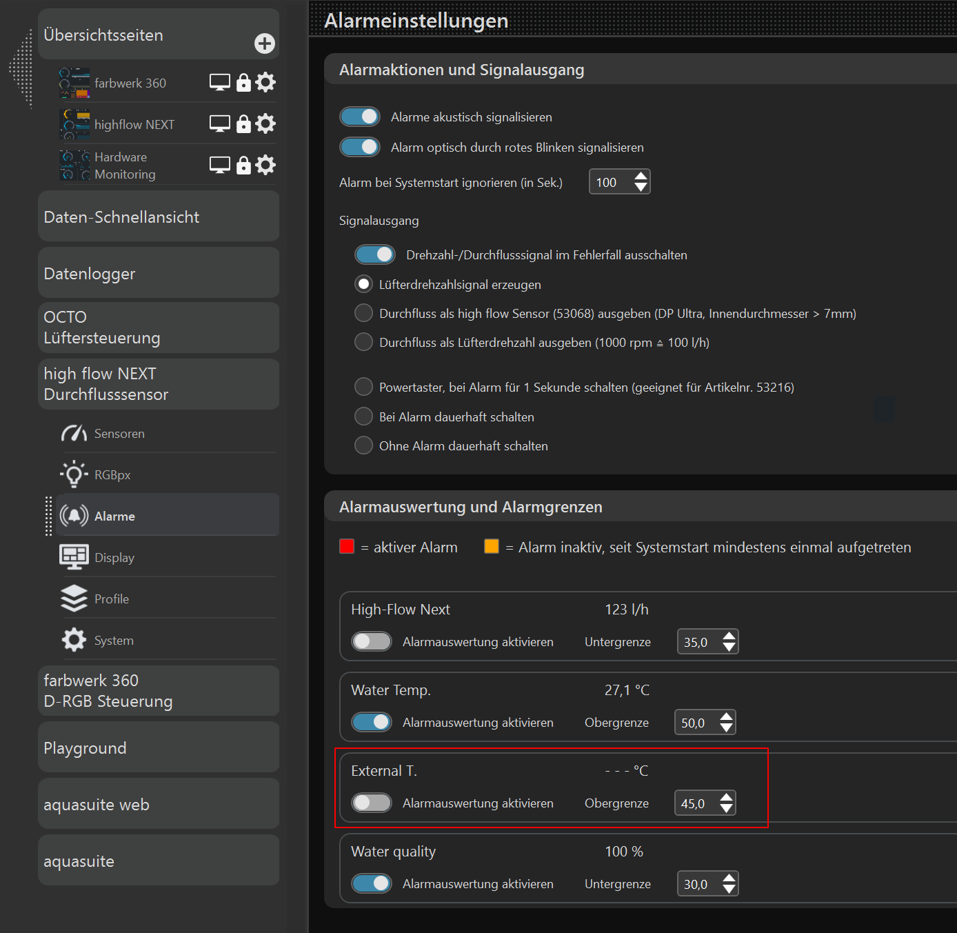Open the Display menu entry
Viewport: 957px width, 933px height.
pyautogui.click(x=168, y=557)
